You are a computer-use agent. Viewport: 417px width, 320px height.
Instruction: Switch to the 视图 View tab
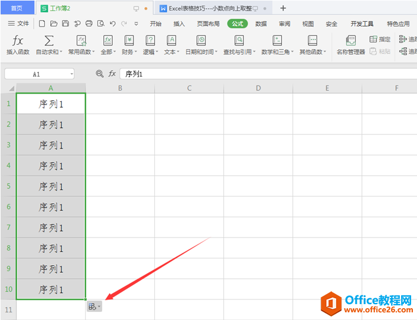(x=308, y=24)
